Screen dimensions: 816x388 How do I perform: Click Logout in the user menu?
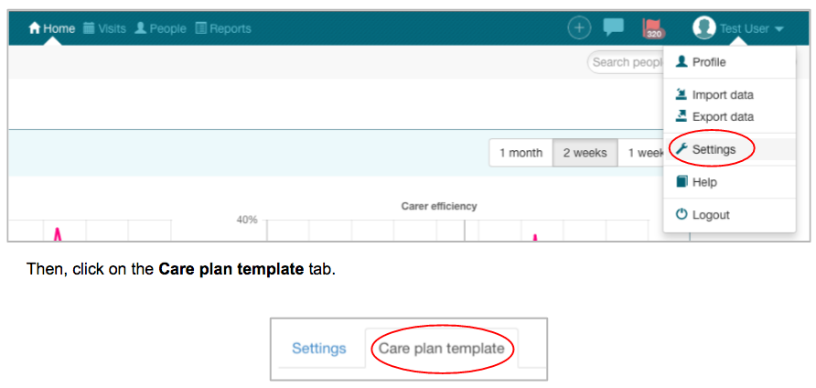pyautogui.click(x=710, y=215)
